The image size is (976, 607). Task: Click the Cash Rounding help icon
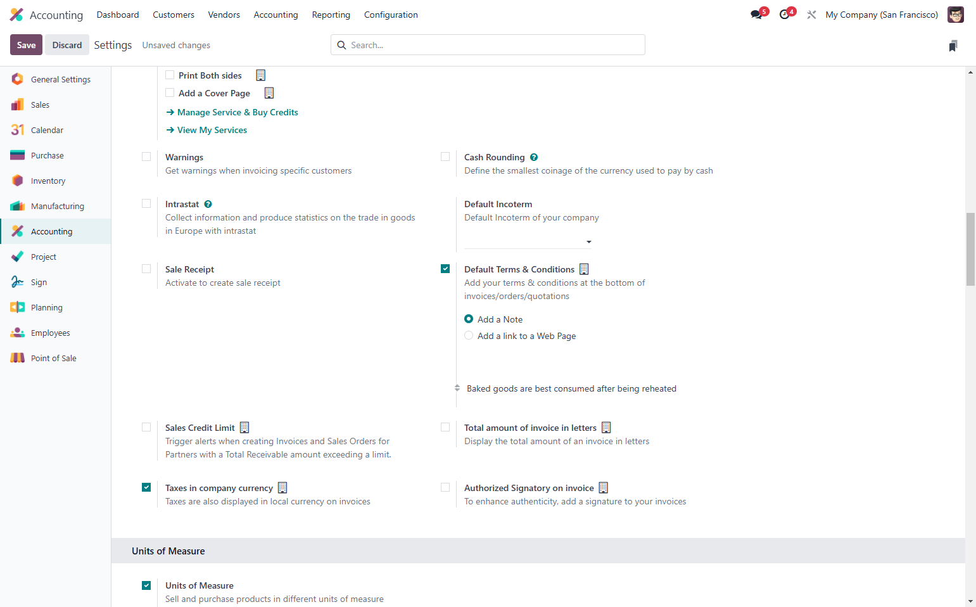point(534,157)
